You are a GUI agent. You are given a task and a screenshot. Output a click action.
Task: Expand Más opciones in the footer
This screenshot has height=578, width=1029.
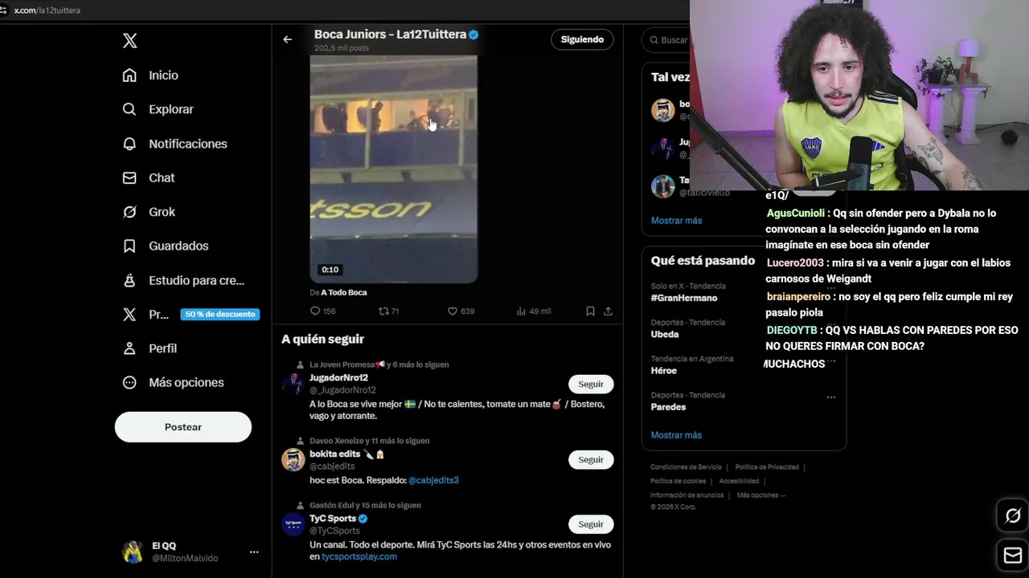[760, 495]
